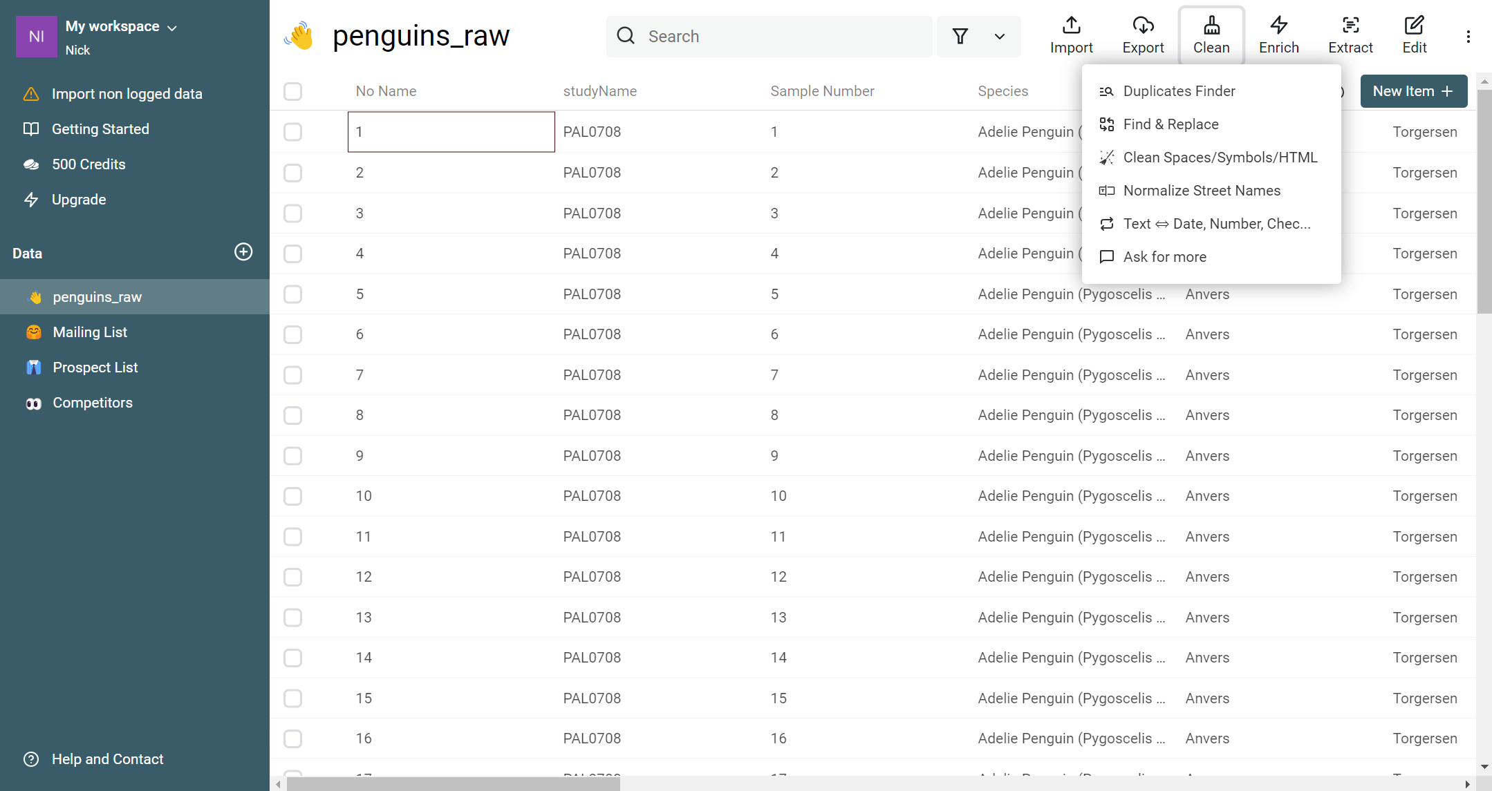Viewport: 1492px width, 791px height.
Task: Click the Find & Replace option
Action: (x=1171, y=124)
